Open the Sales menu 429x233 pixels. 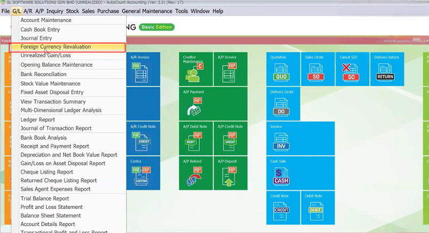click(88, 11)
